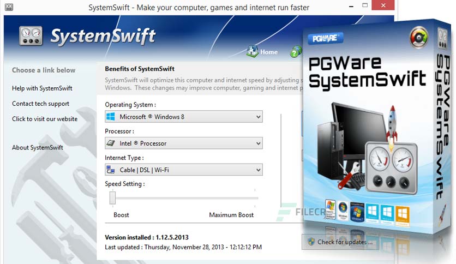The image size is (456, 264).
Task: Close the SystemSwift window
Action: pyautogui.click(x=383, y=5)
